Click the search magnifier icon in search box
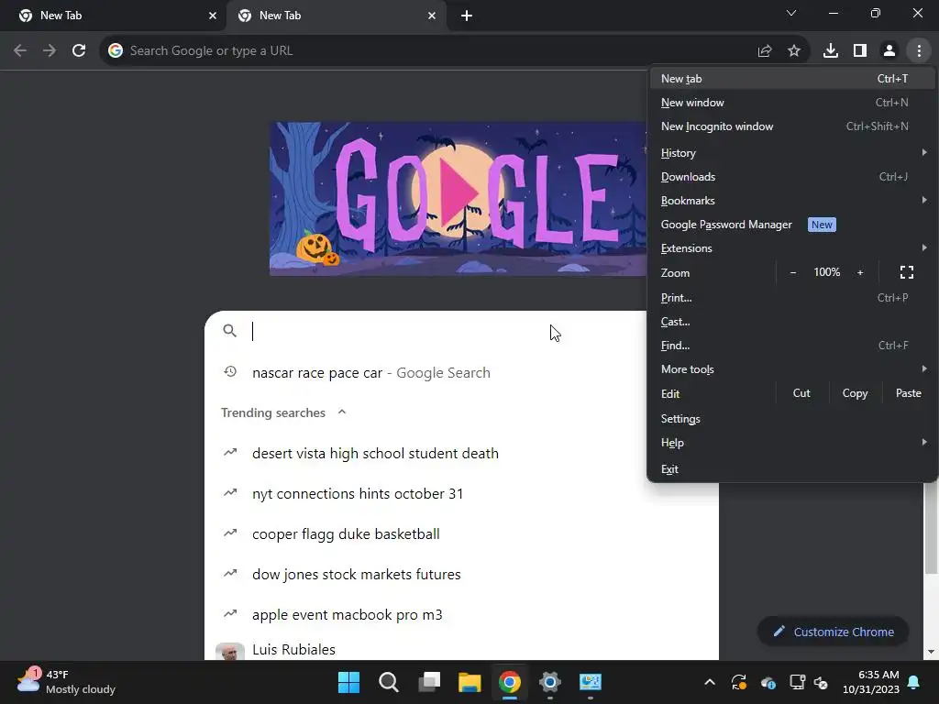Screen dimensions: 939x704 229,330
